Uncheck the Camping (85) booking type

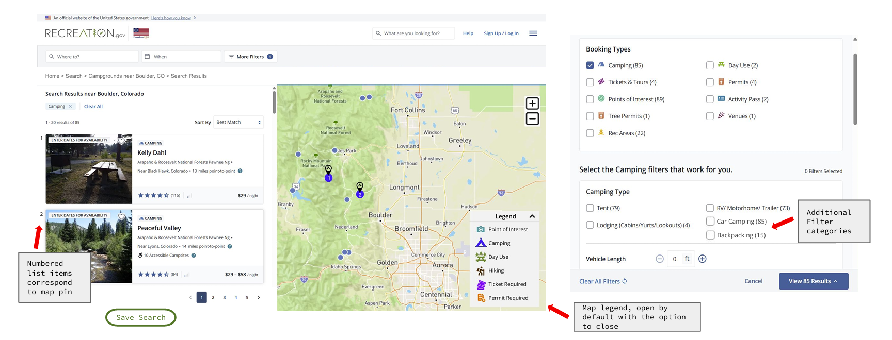(x=590, y=65)
